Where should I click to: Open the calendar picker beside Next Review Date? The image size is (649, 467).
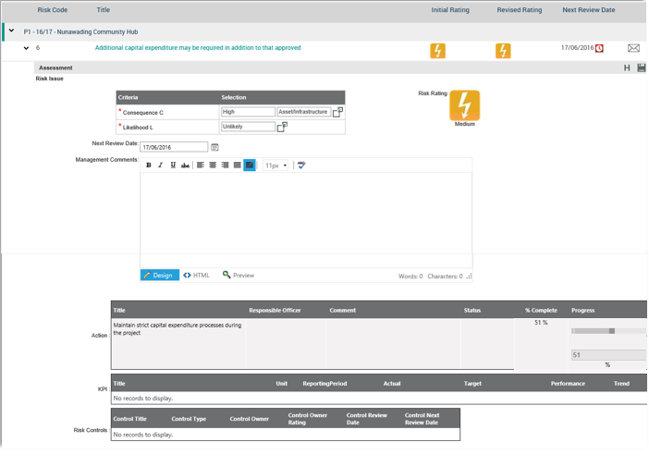point(214,147)
